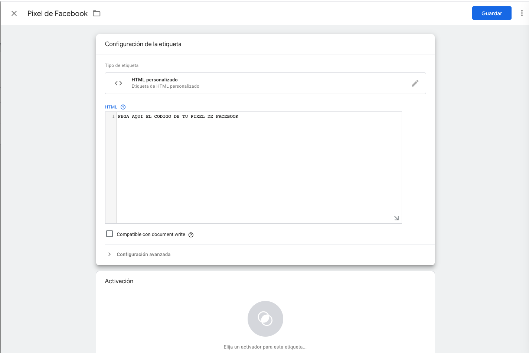Click inside the HTML code editor area
This screenshot has height=353, width=529.
259,168
